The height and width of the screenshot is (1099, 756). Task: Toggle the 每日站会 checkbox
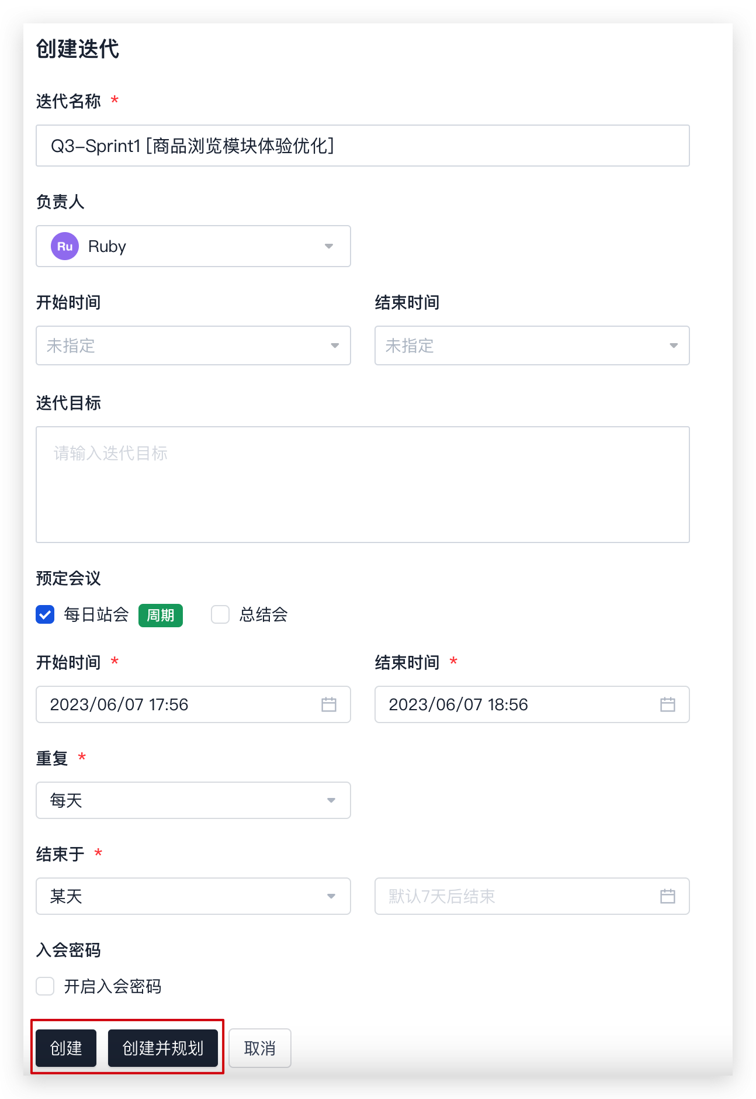[x=45, y=614]
